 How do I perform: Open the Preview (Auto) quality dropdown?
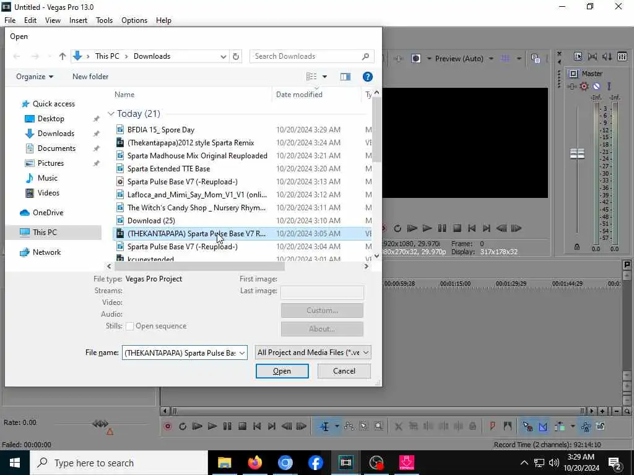(x=464, y=59)
